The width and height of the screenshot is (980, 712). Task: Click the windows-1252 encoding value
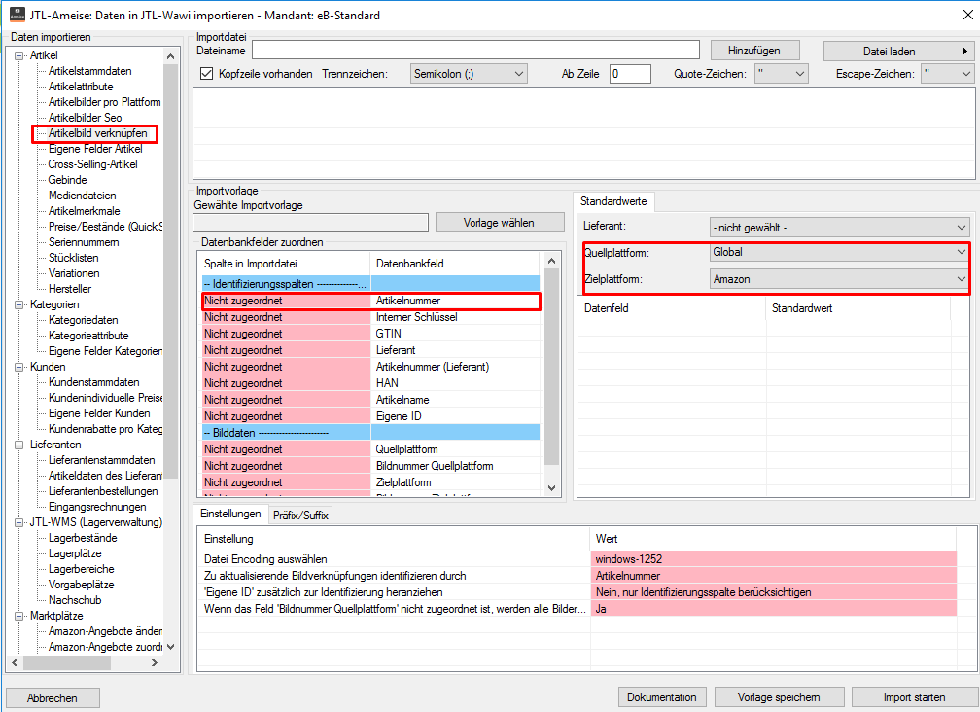point(773,559)
